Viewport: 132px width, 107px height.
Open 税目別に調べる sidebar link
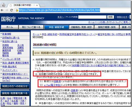click(10, 42)
